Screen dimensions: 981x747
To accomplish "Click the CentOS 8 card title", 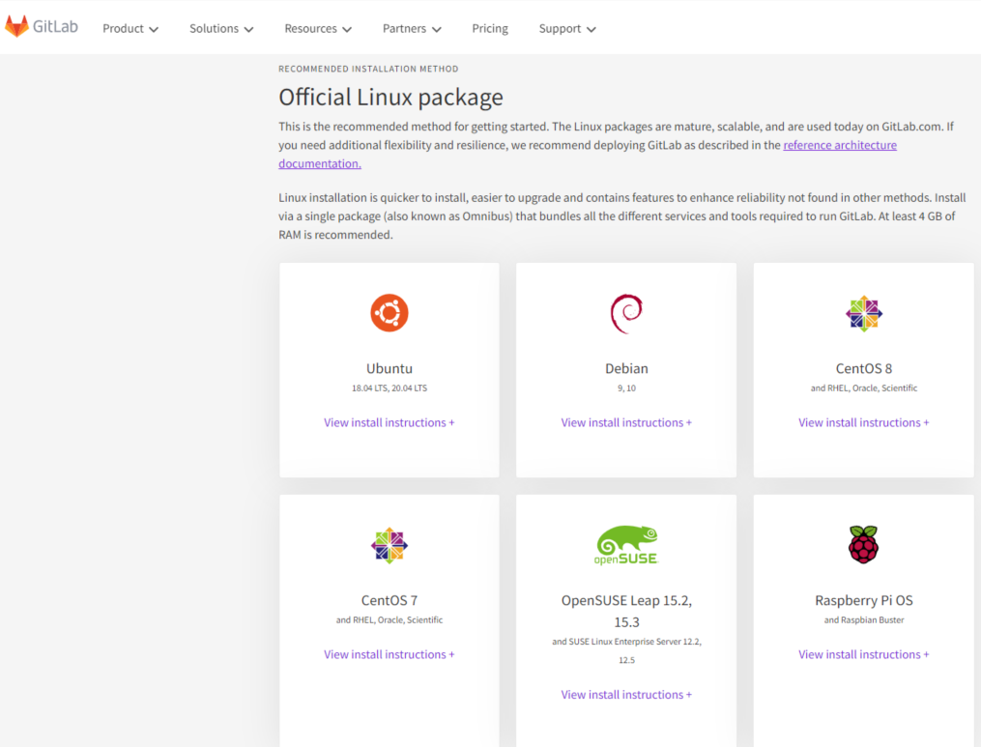I will (863, 368).
